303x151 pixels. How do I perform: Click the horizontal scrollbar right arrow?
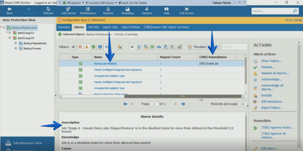tap(243, 96)
